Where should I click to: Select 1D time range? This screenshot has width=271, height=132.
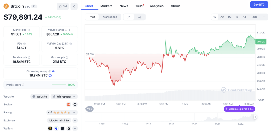click(x=215, y=17)
